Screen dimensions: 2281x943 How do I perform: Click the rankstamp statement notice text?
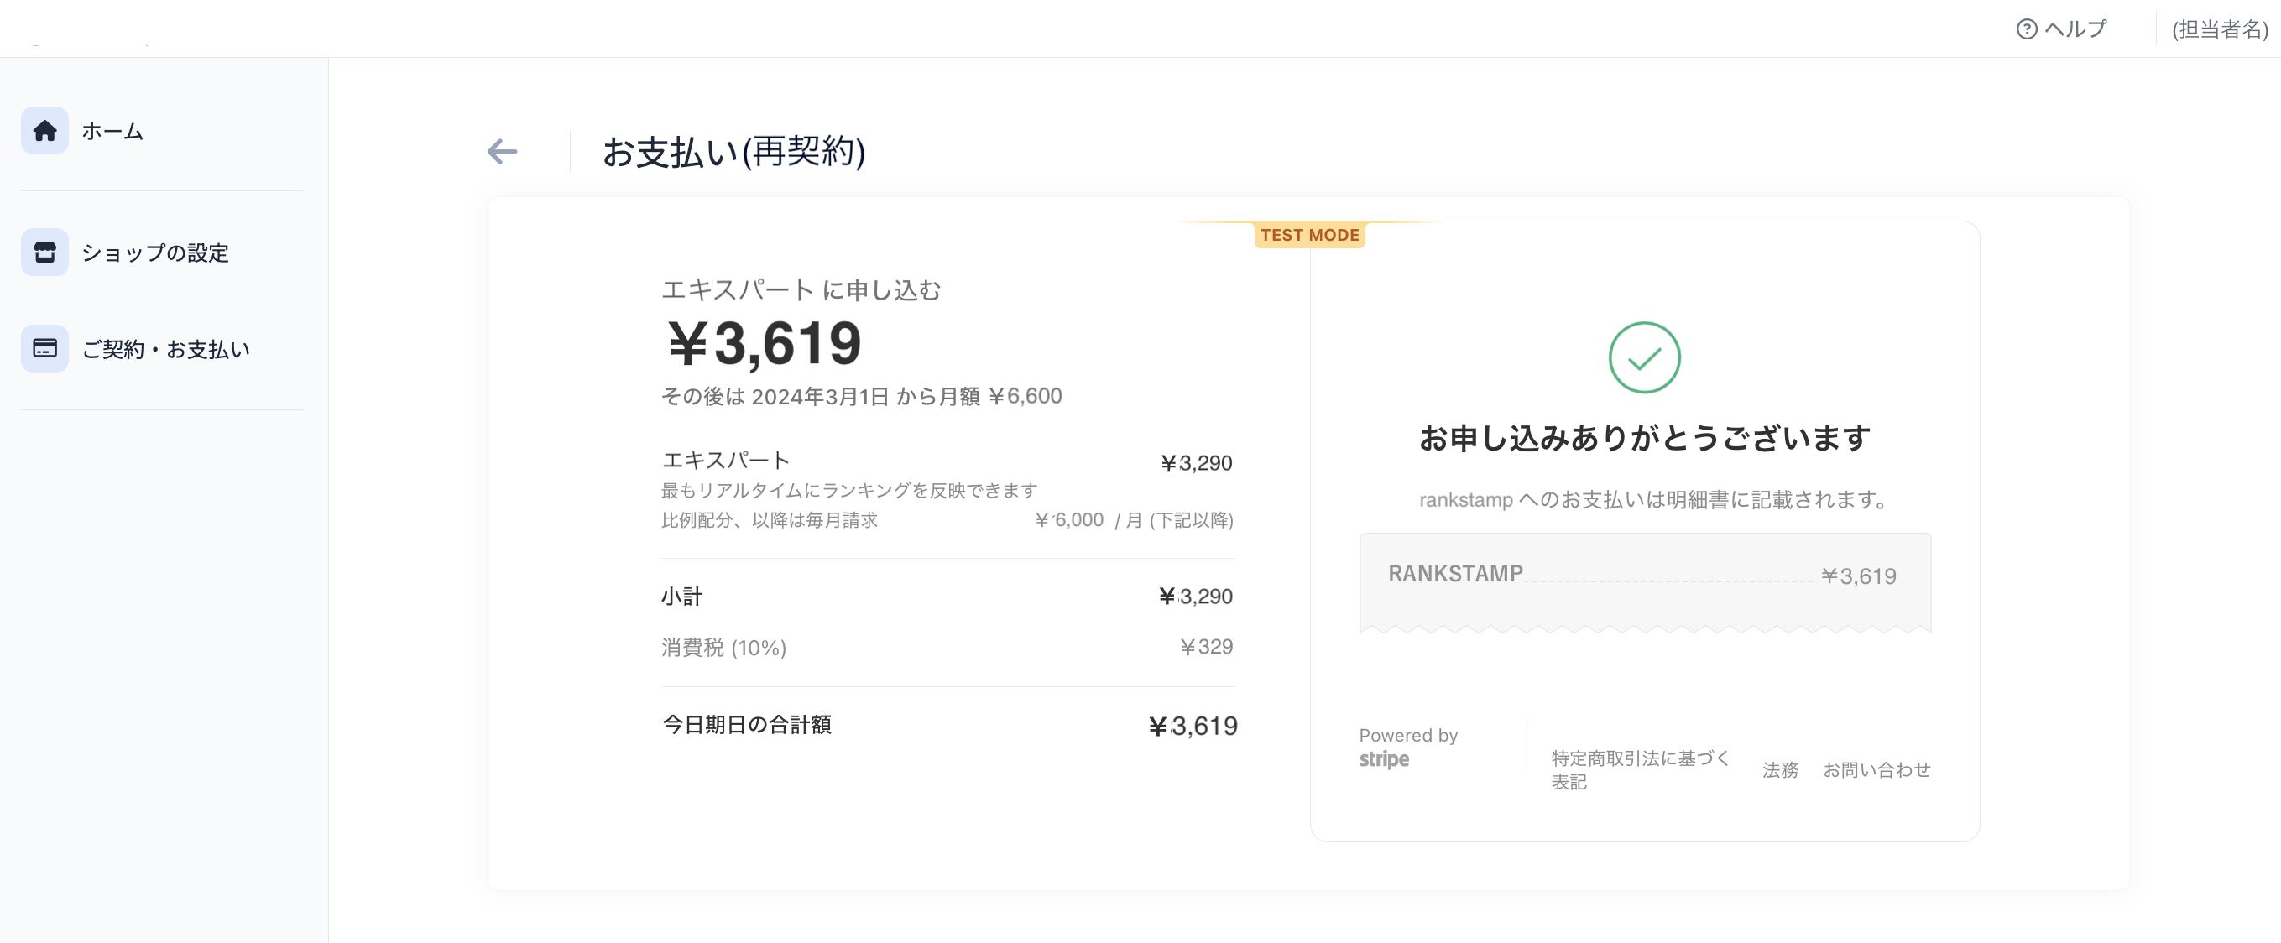[x=1653, y=499]
